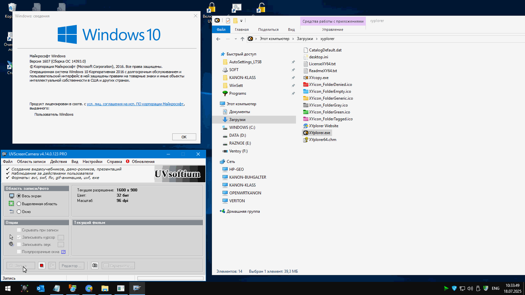Open the Поделиться ribbon tab

point(268,29)
